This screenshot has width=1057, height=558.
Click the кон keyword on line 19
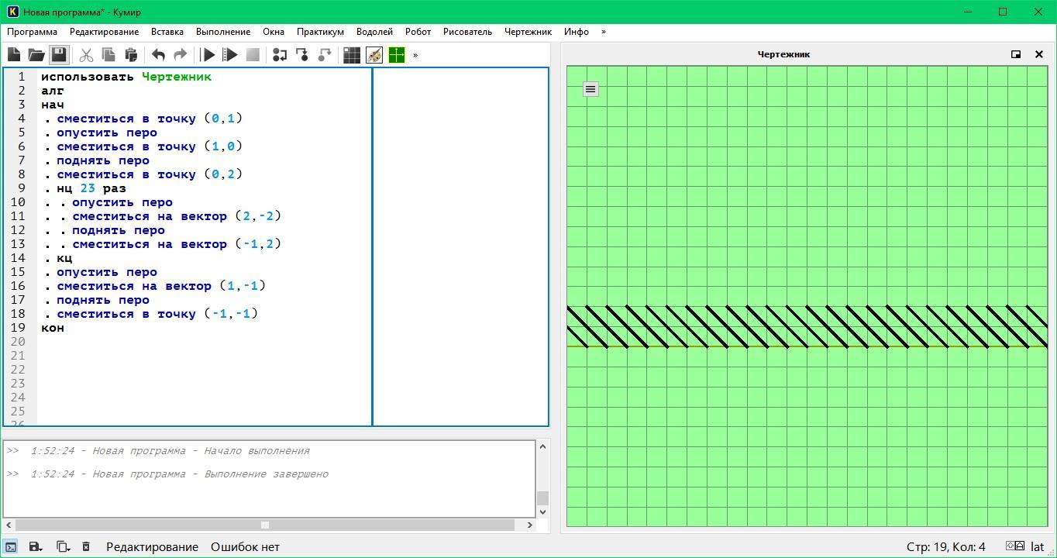[53, 328]
